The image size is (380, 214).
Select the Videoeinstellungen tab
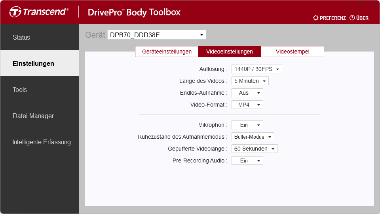[230, 52]
